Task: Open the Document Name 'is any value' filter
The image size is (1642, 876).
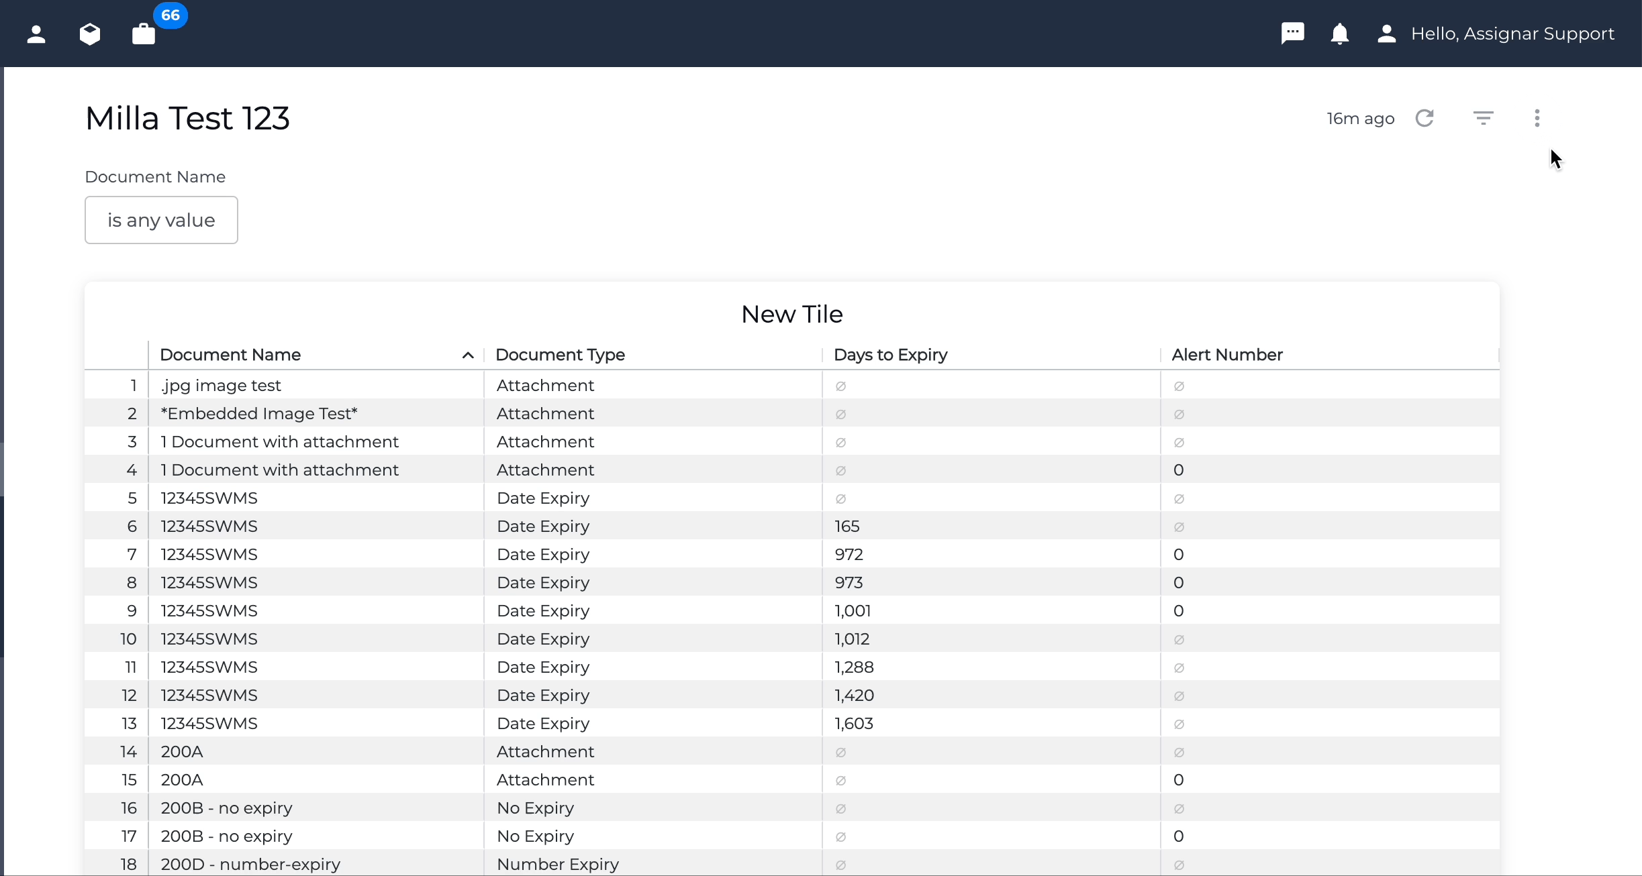Action: 161,220
